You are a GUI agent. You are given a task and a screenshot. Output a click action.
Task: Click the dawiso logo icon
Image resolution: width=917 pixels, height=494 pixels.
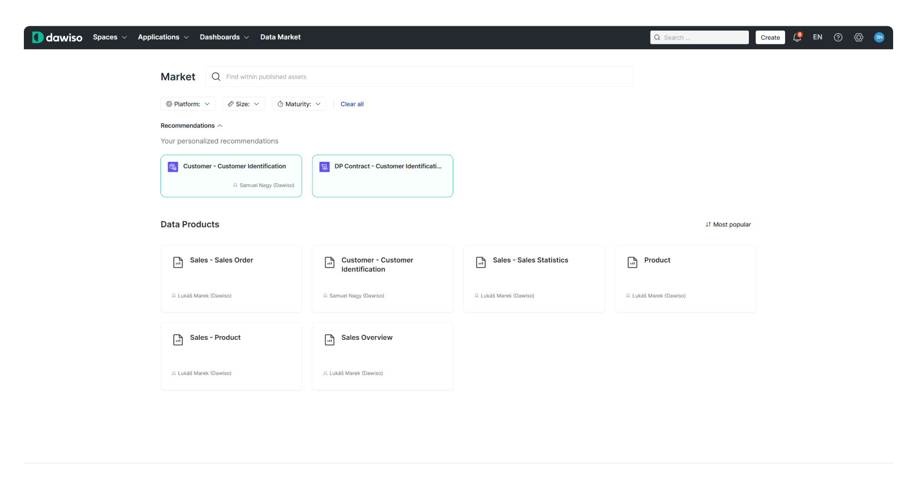click(x=38, y=37)
